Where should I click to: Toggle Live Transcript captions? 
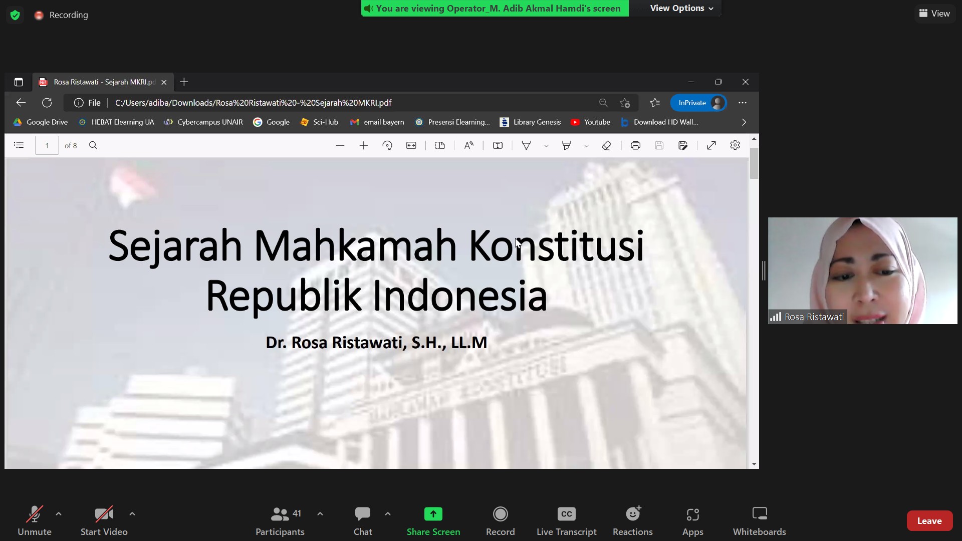coord(566,520)
